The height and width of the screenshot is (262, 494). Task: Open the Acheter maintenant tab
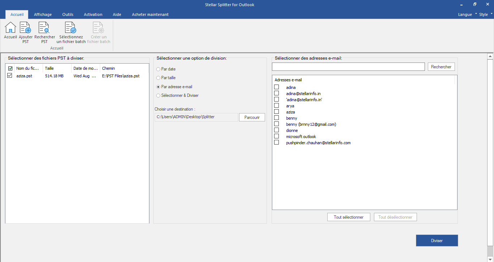tap(150, 14)
